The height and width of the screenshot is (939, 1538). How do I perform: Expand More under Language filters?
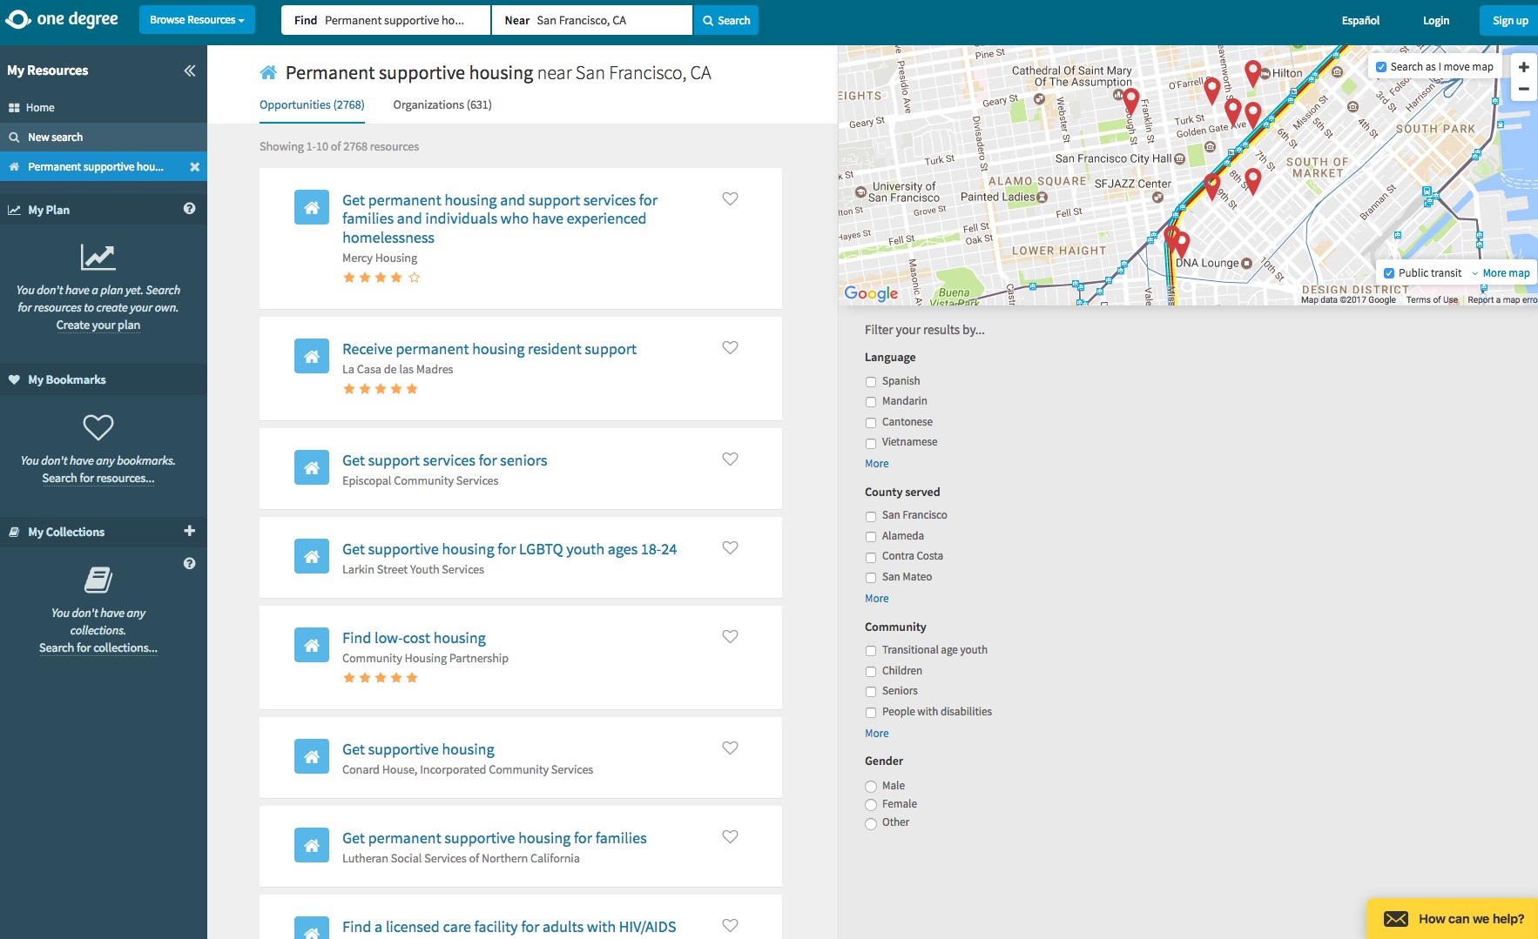coord(877,464)
